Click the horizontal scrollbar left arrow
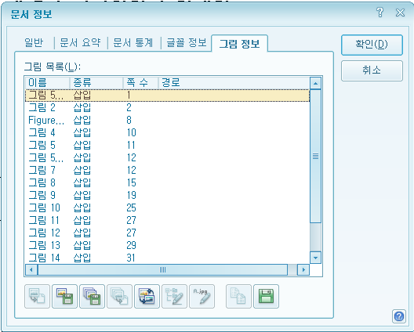The image size is (414, 332). (x=31, y=270)
